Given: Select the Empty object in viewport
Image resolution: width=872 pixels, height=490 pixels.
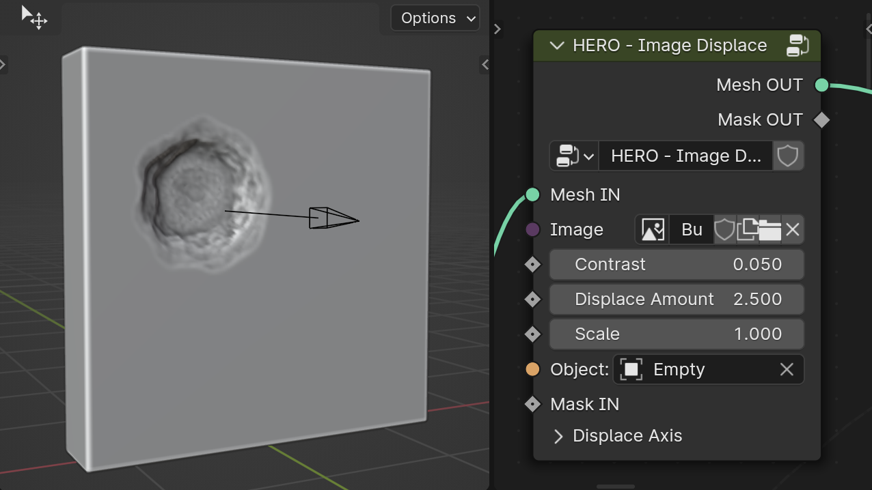Looking at the screenshot, I should (x=333, y=218).
